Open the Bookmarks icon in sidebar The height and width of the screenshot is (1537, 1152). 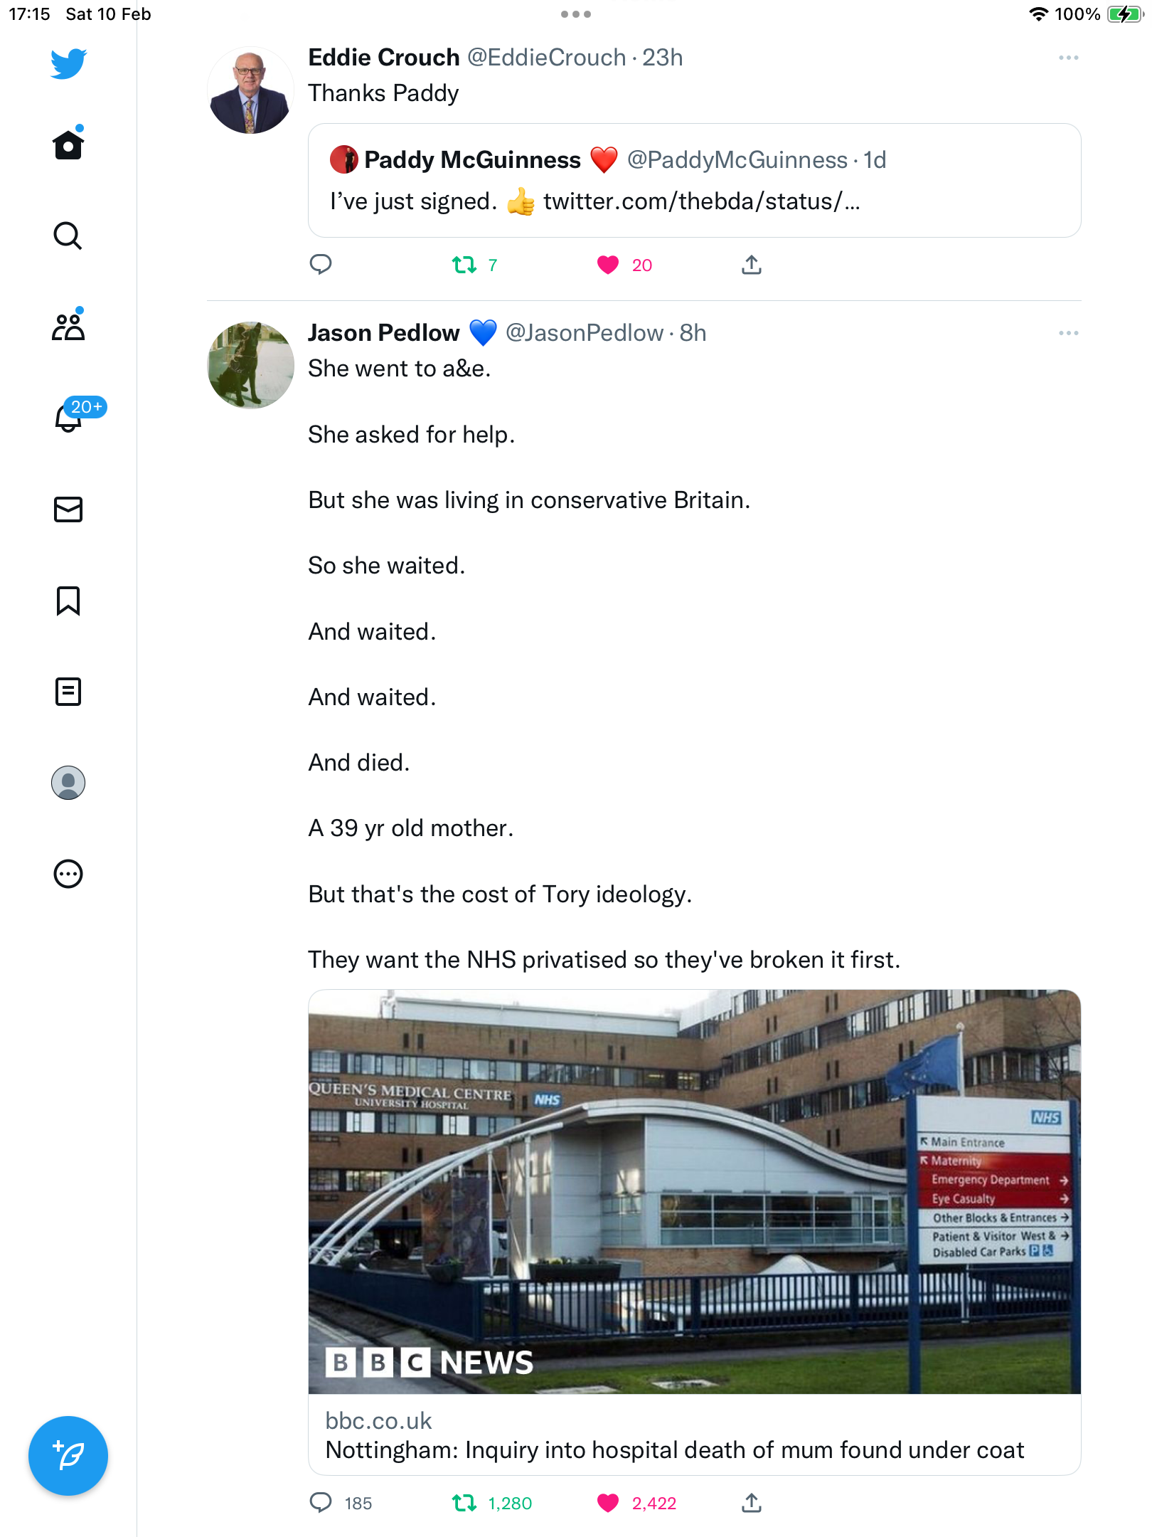tap(68, 601)
